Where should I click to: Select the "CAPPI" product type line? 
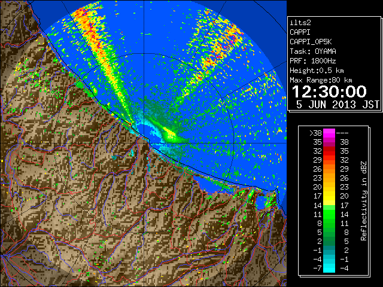pos(300,32)
